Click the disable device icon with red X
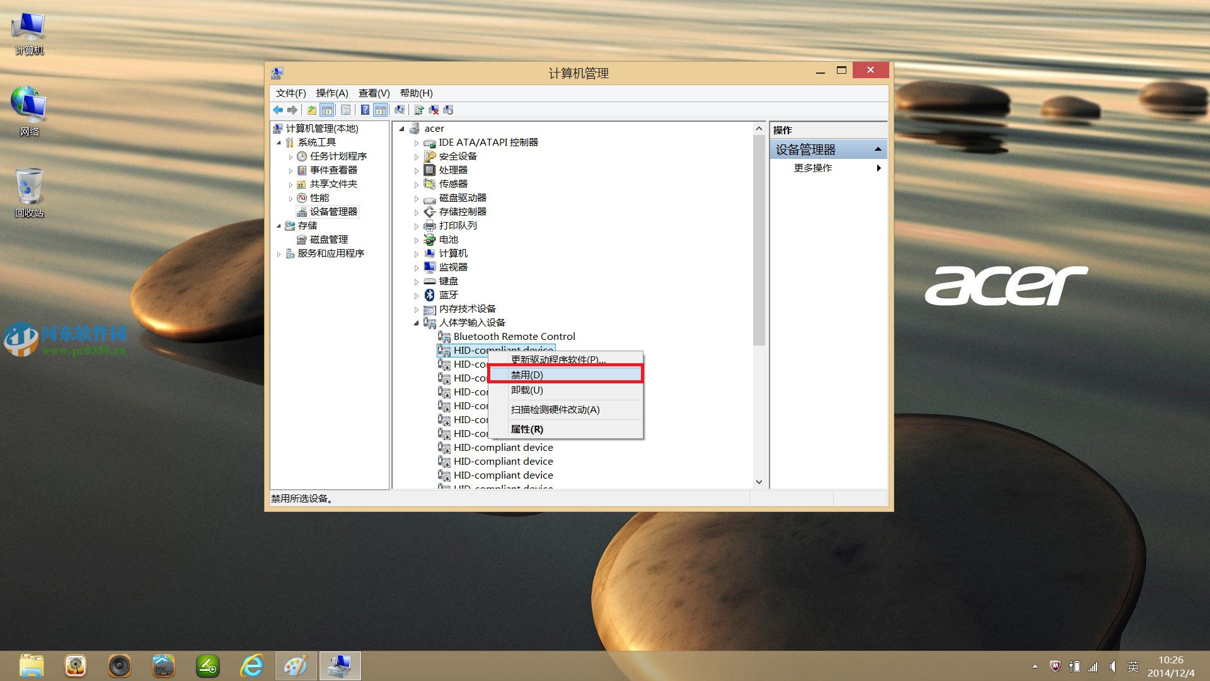The image size is (1210, 681). (x=434, y=110)
